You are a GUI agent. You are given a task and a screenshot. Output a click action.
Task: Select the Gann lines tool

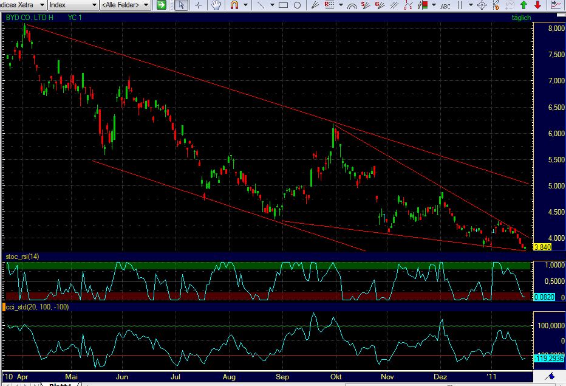tap(379, 5)
